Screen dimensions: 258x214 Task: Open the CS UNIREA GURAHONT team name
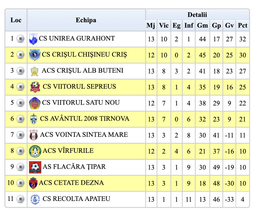[77, 39]
